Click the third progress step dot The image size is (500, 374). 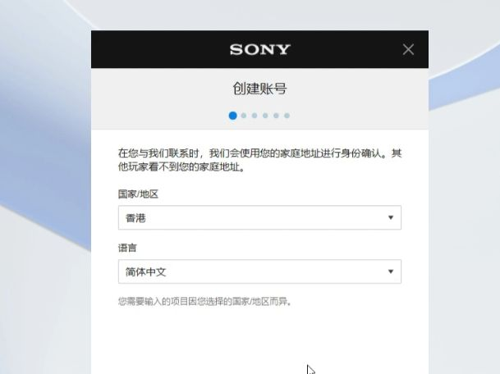[255, 116]
